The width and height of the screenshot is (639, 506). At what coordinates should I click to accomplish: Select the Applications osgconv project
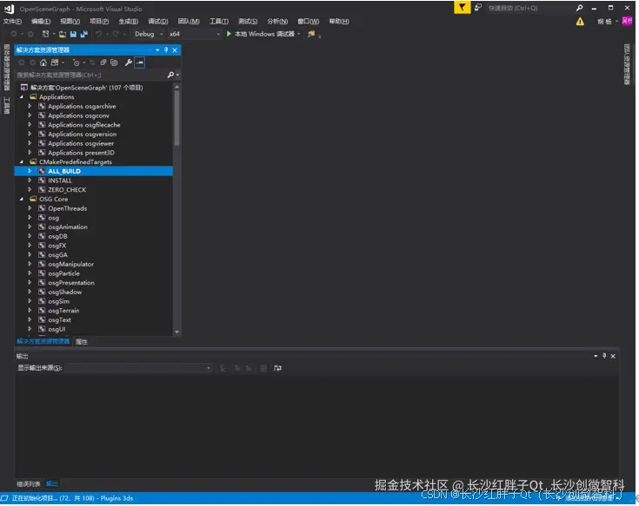coord(78,116)
